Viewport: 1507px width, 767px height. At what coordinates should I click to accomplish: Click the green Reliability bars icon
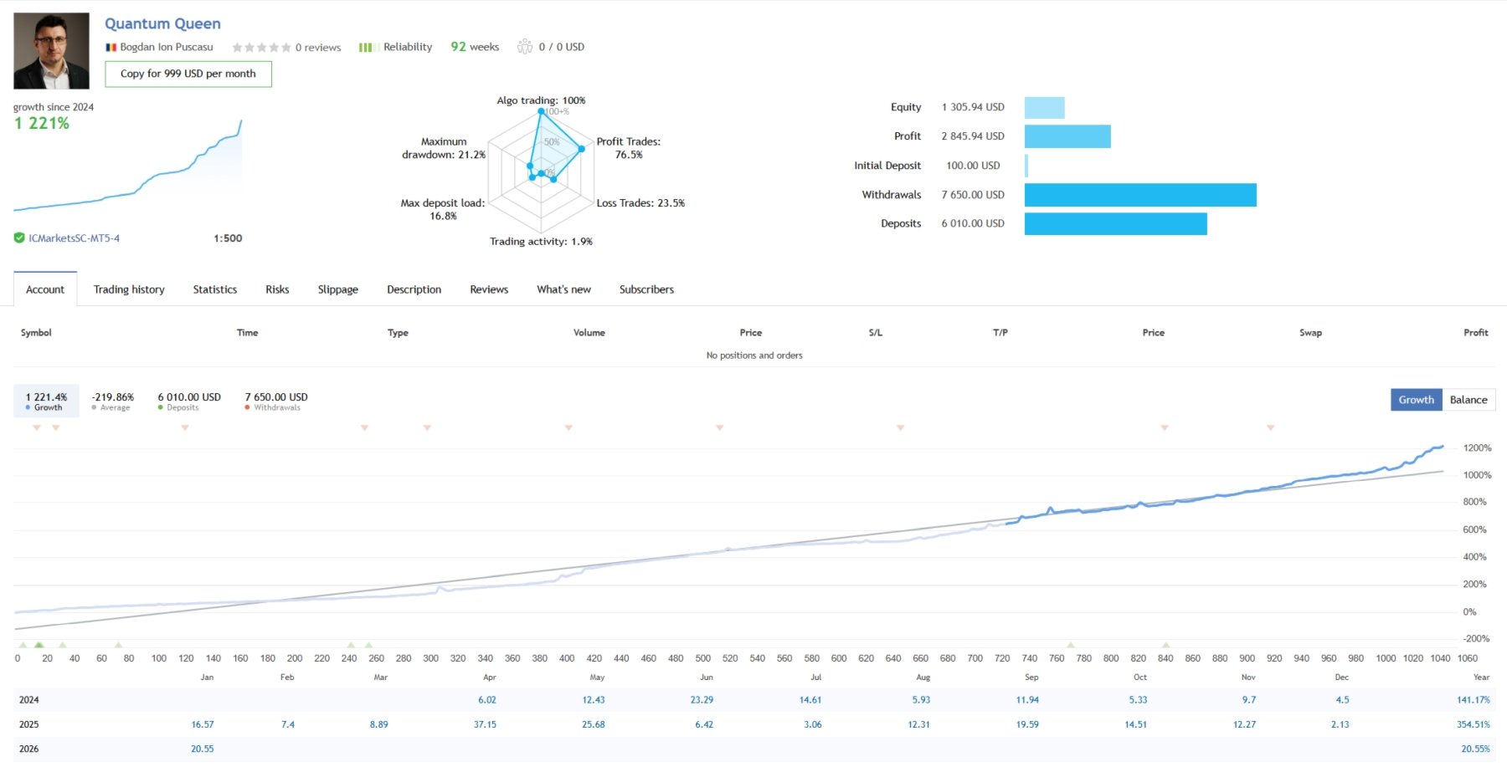pos(366,48)
